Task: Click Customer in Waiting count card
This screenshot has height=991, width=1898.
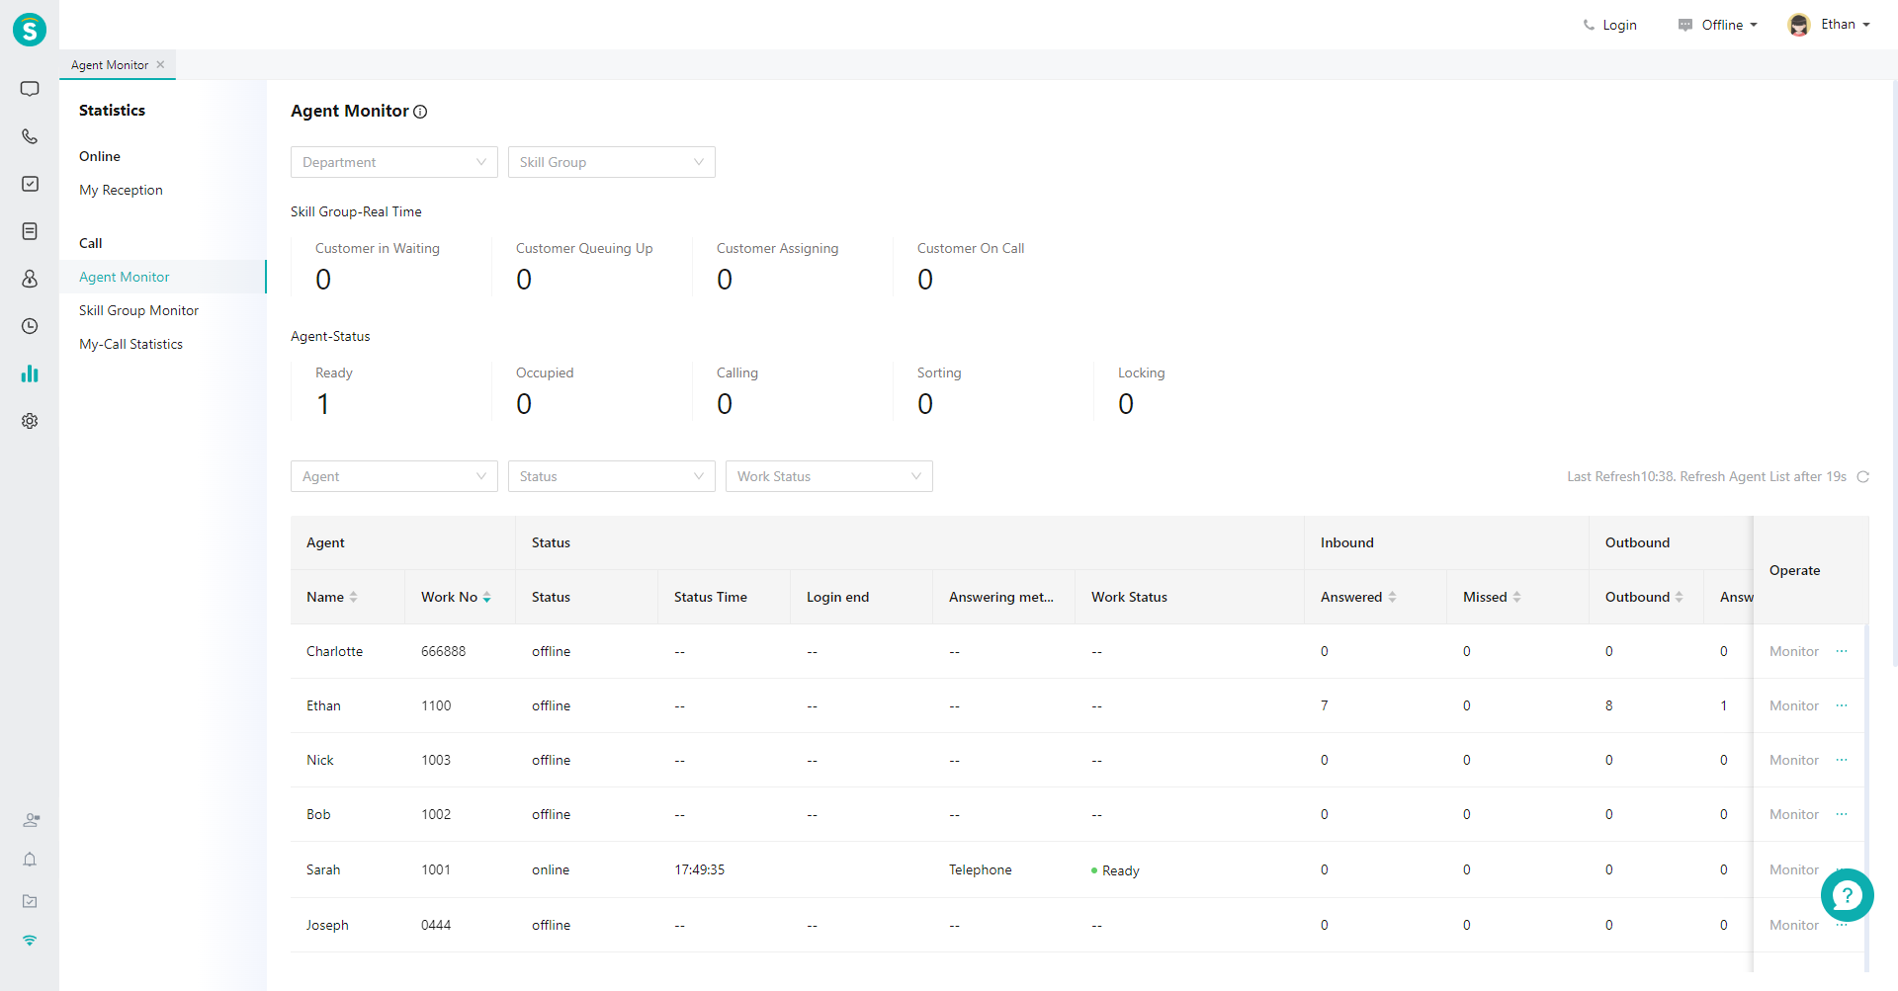Action: (390, 267)
